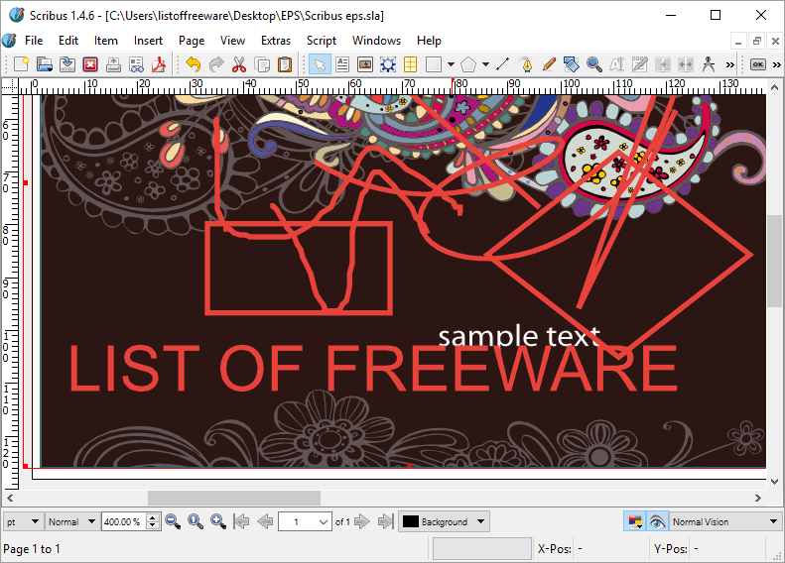Image resolution: width=785 pixels, height=563 pixels.
Task: Go to the last page button
Action: click(385, 521)
